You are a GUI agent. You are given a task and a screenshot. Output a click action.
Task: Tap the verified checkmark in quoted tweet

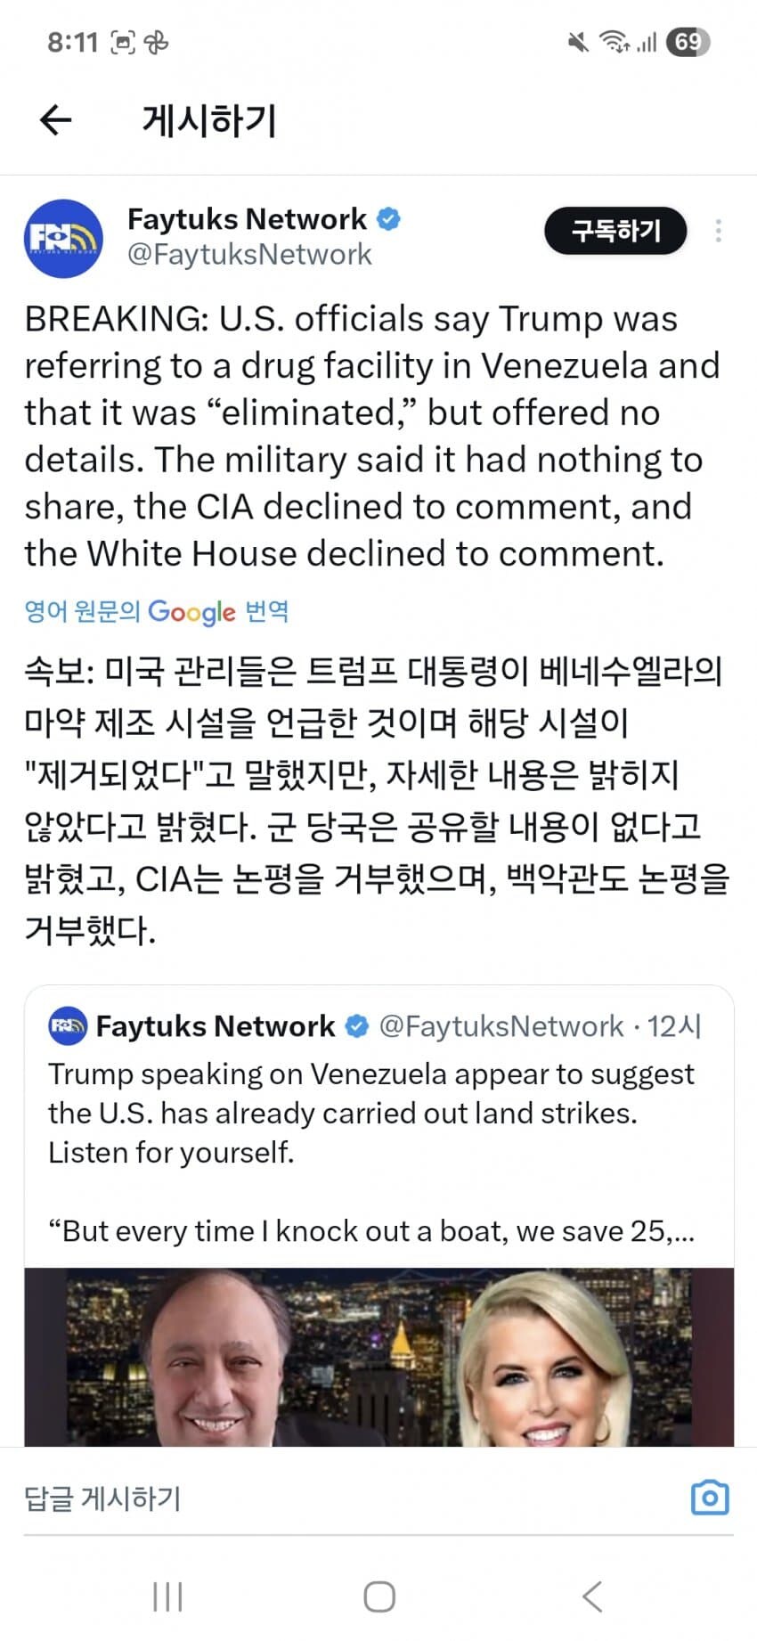357,1025
